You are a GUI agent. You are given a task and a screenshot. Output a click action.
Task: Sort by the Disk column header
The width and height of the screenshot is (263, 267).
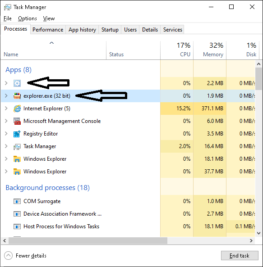click(x=243, y=50)
